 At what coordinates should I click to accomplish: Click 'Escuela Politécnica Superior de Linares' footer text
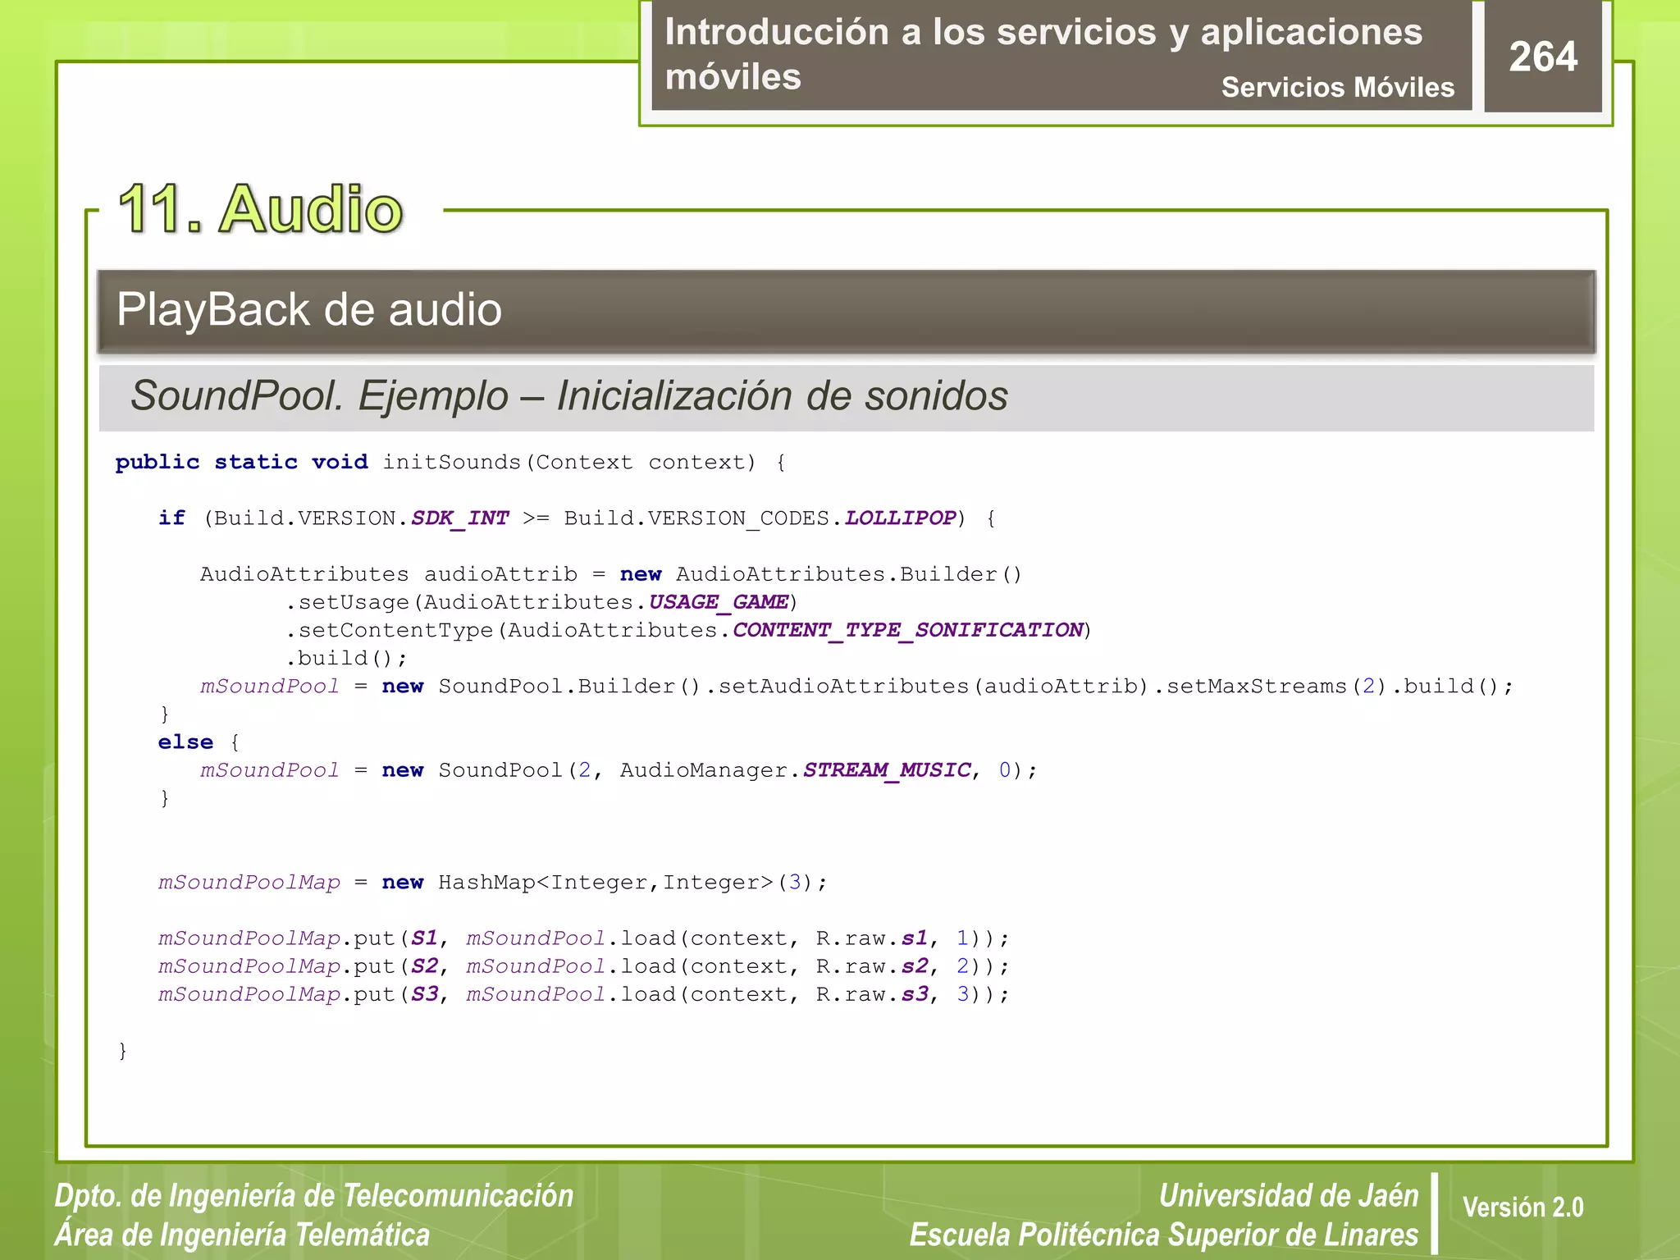pos(1164,1235)
